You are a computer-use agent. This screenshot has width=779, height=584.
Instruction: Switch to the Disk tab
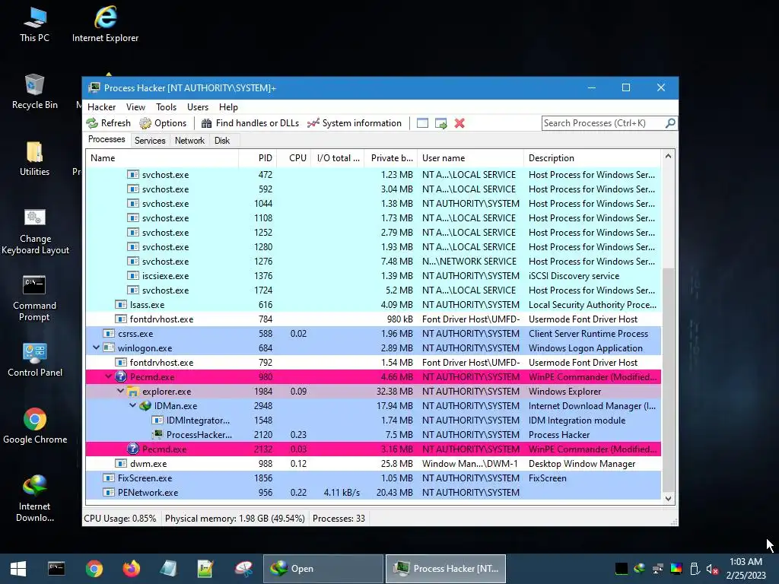point(222,141)
